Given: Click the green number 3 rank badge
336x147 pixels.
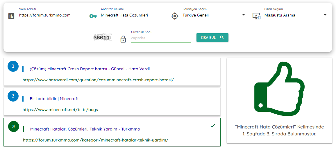Looking at the screenshot, I should [14, 126].
